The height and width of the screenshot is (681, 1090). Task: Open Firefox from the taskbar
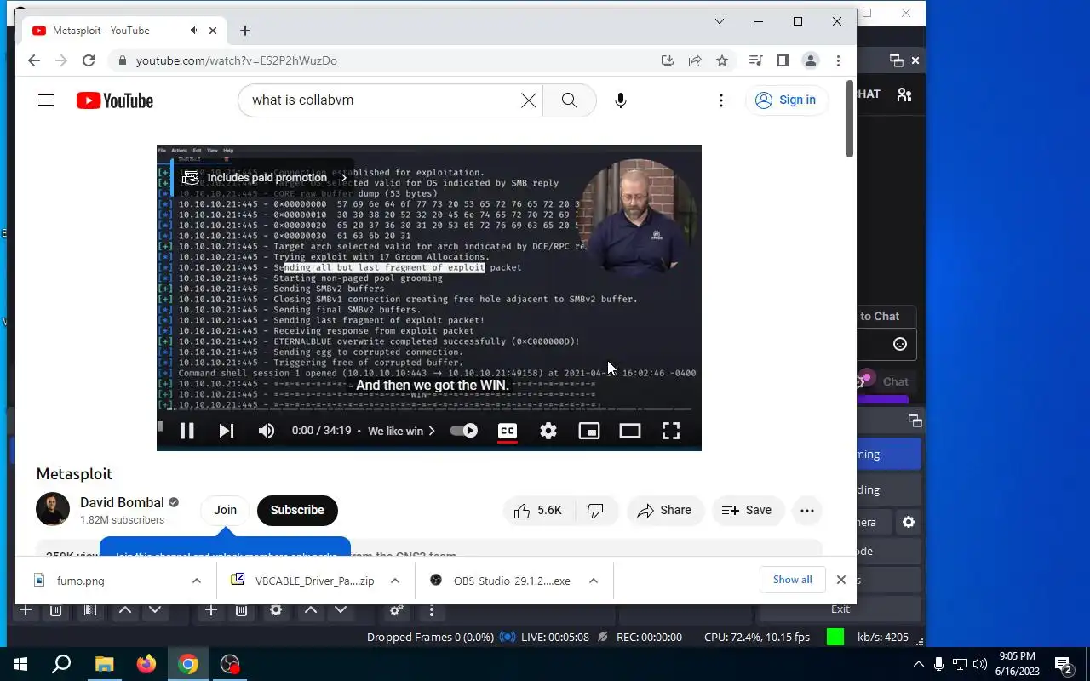146,664
